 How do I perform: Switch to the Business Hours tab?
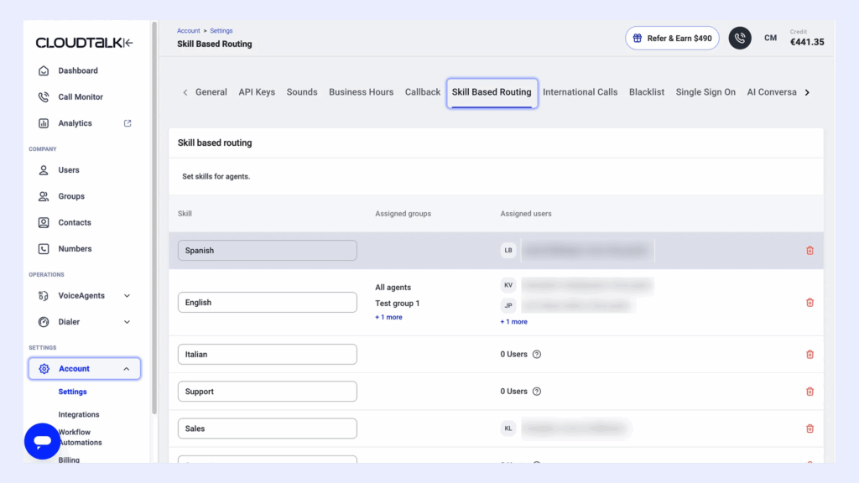click(361, 91)
